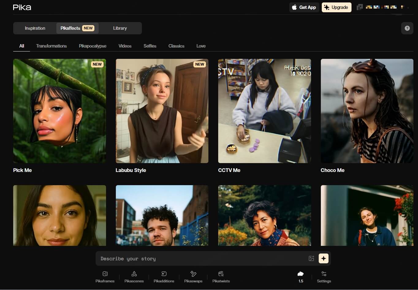Viewport: 418px width, 290px height.
Task: Choose the Pikaswaps tool
Action: 193,277
